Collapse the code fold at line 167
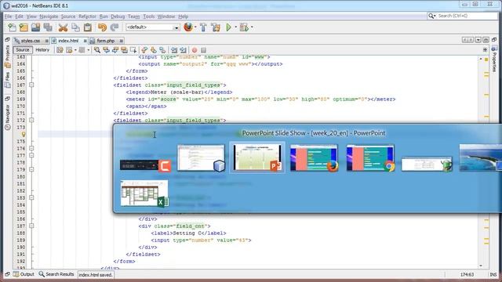 tap(31, 85)
